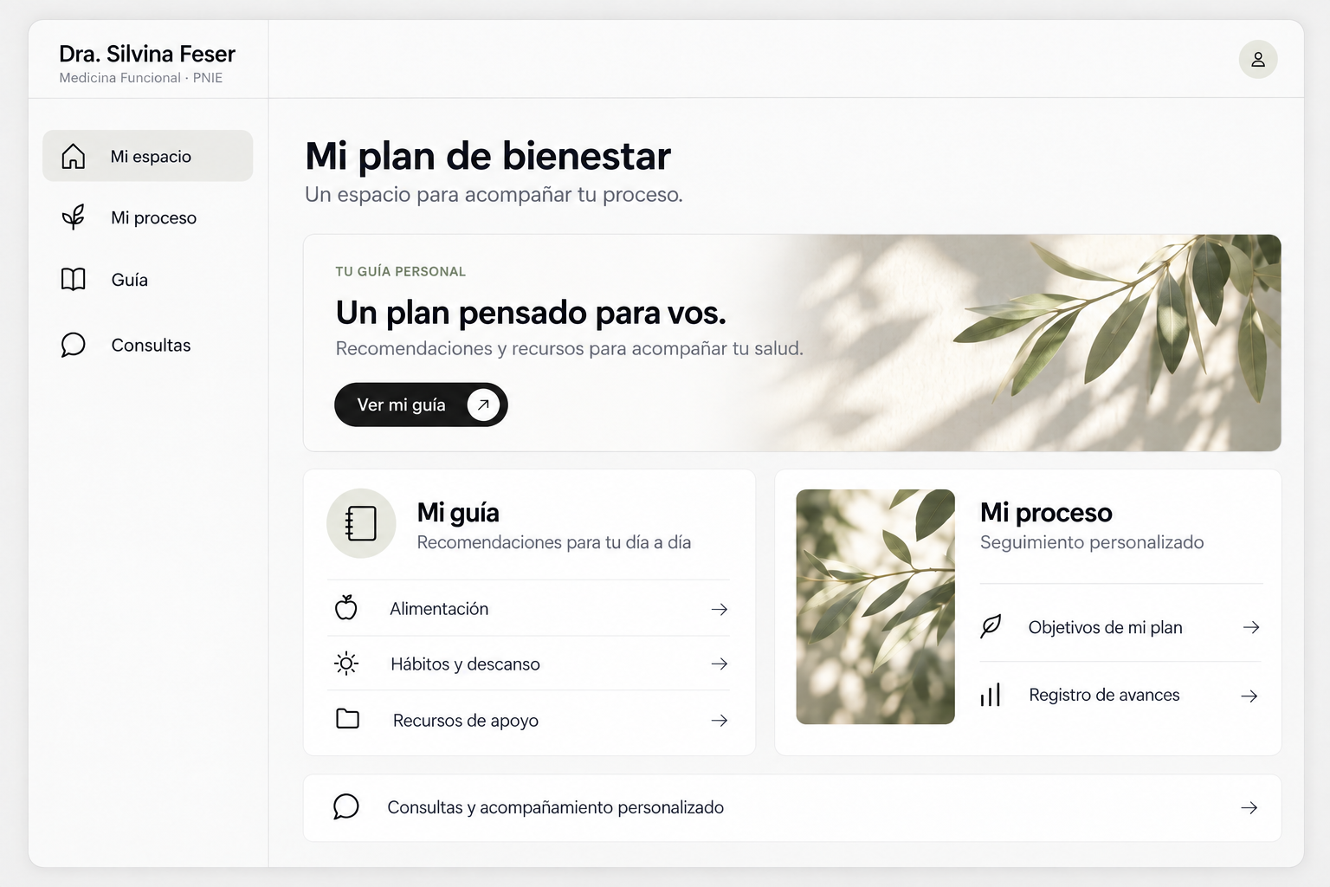Click the open book icon beside Guía
The image size is (1330, 887).
click(x=74, y=279)
